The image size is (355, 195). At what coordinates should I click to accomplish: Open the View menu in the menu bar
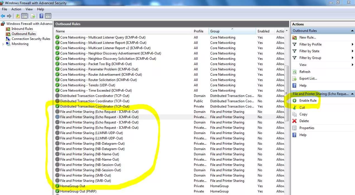[29, 9]
